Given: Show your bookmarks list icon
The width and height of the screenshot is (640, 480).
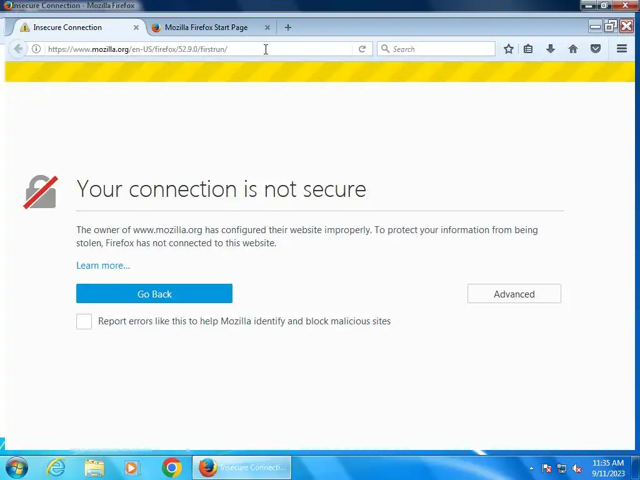Looking at the screenshot, I should pos(528,49).
